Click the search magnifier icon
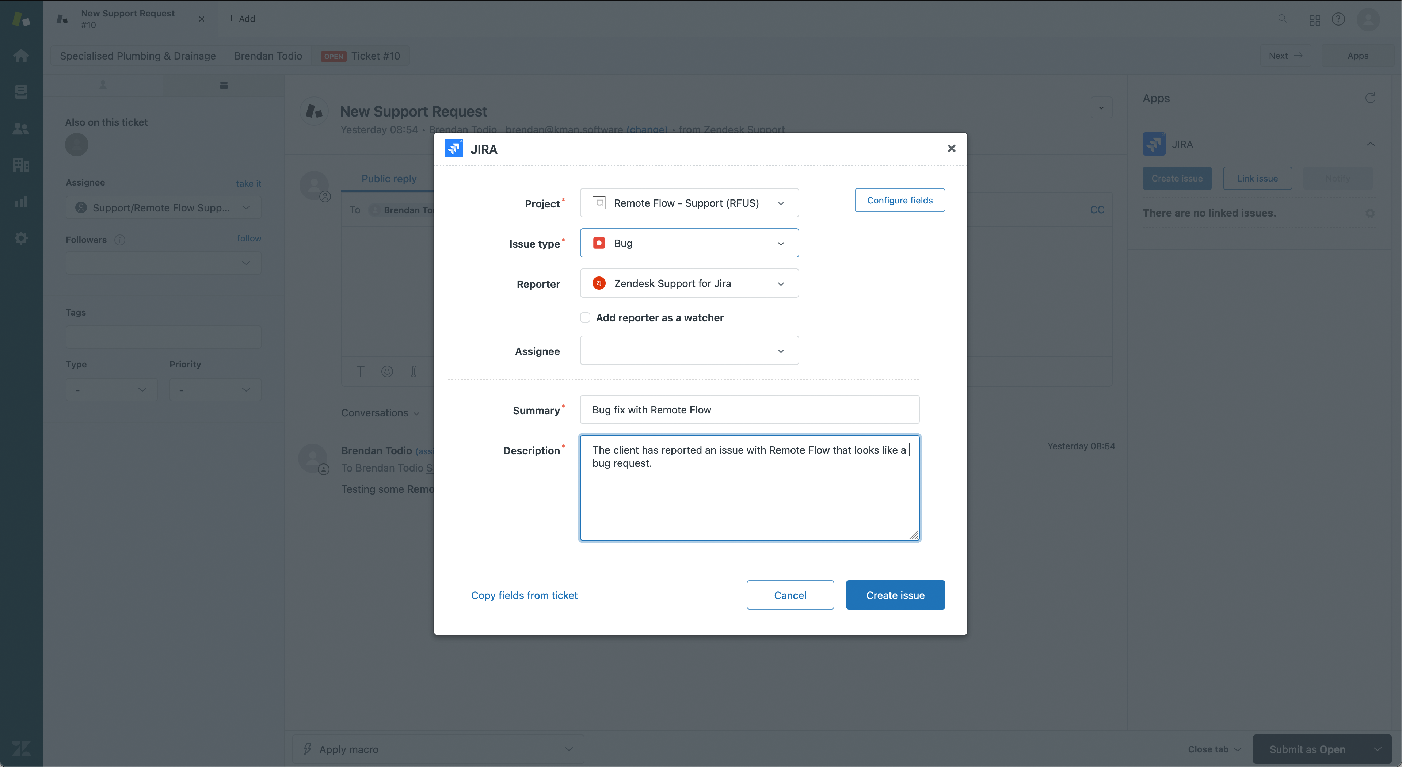 pyautogui.click(x=1282, y=19)
